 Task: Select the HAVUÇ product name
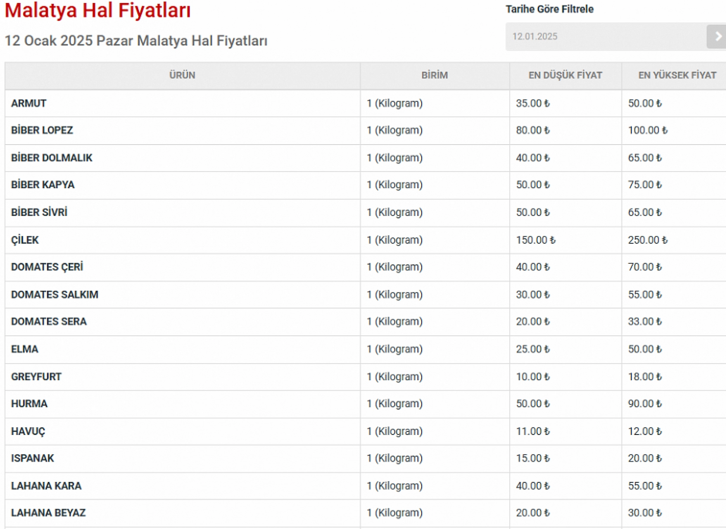28,431
